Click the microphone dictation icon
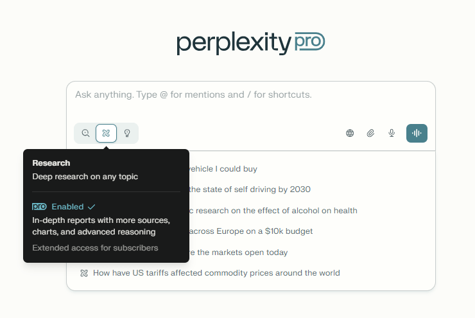This screenshot has width=475, height=318. [x=392, y=134]
